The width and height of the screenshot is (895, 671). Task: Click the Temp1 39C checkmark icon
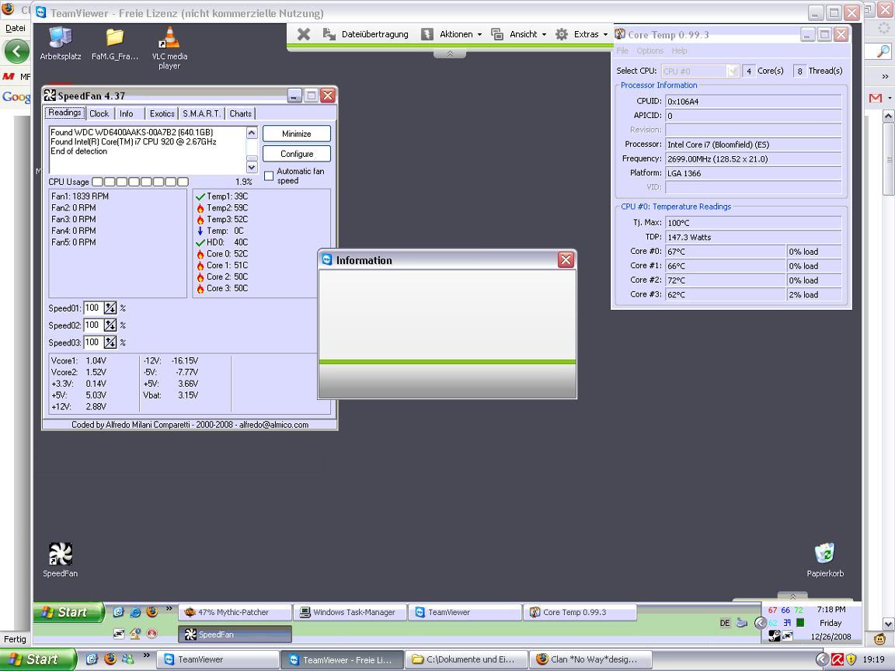pos(200,196)
